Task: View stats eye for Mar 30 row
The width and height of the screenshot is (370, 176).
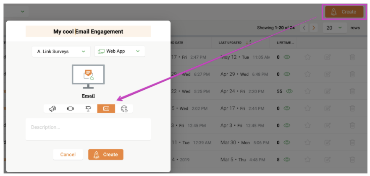Action: (x=287, y=142)
